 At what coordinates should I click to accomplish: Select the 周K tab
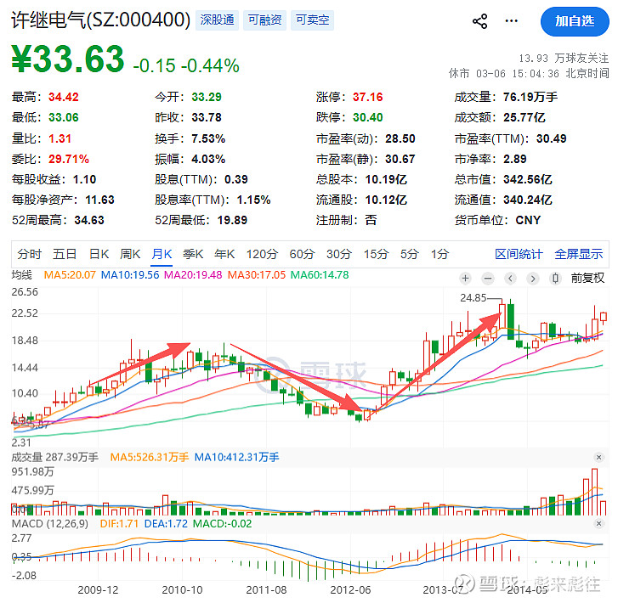click(x=130, y=254)
